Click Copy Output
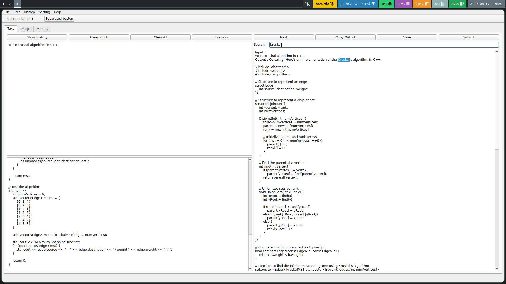The height and width of the screenshot is (284, 506). pyautogui.click(x=345, y=37)
